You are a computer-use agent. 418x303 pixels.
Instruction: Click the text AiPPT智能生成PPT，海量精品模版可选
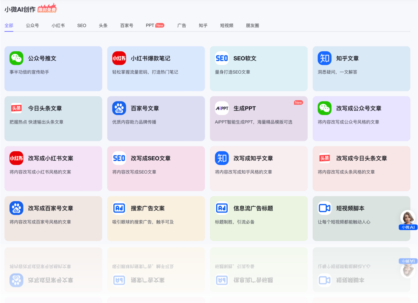(x=253, y=122)
